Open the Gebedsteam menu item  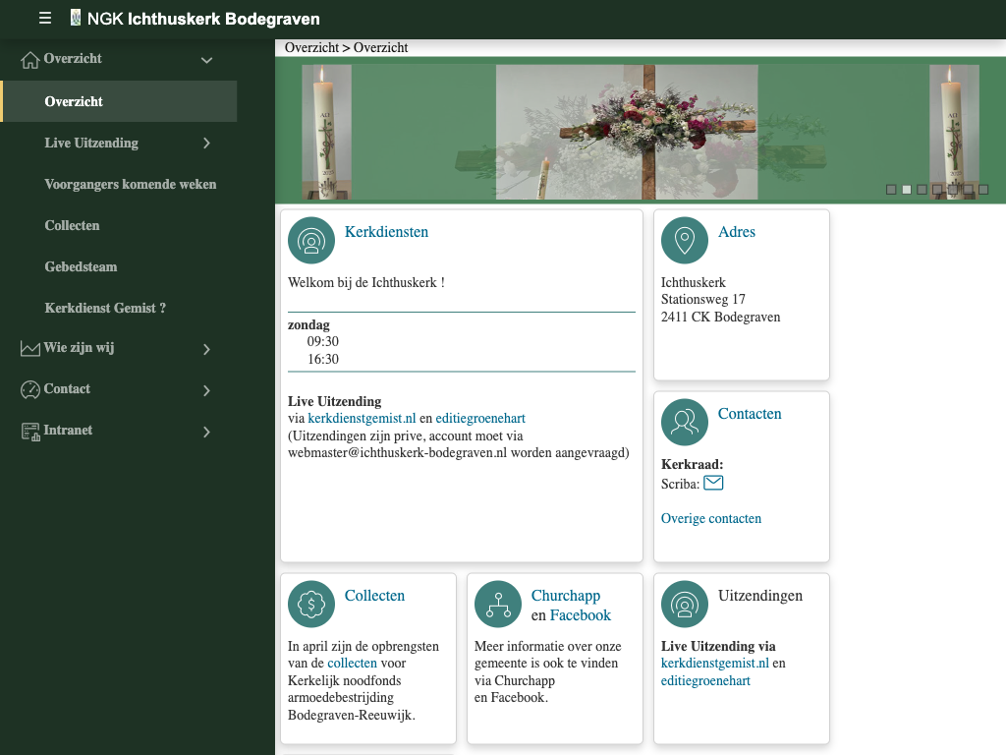pyautogui.click(x=81, y=267)
